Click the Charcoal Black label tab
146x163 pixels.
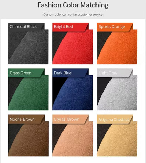click(x=26, y=27)
